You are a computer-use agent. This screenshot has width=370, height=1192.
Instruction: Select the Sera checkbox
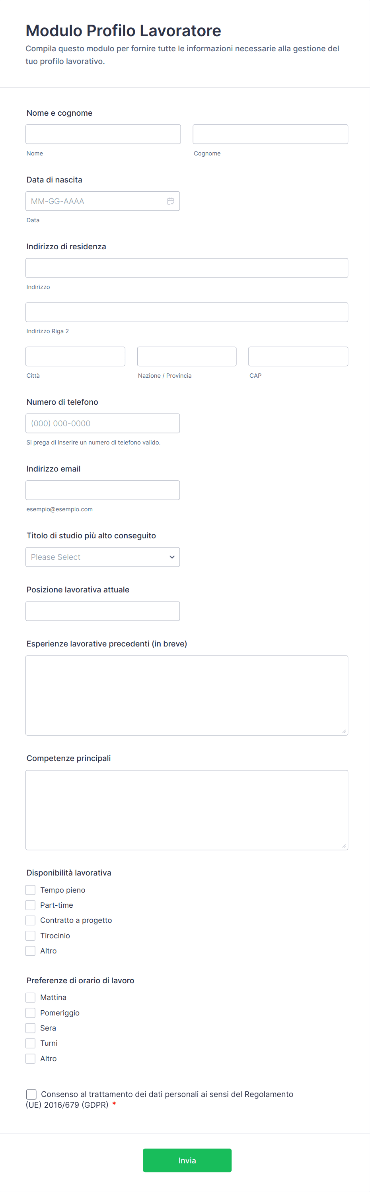coord(31,1028)
